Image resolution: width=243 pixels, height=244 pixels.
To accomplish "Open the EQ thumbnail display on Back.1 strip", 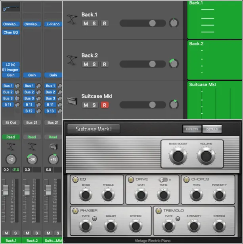I will click(x=11, y=7).
